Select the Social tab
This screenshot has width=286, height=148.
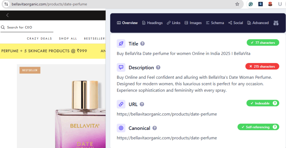click(235, 23)
